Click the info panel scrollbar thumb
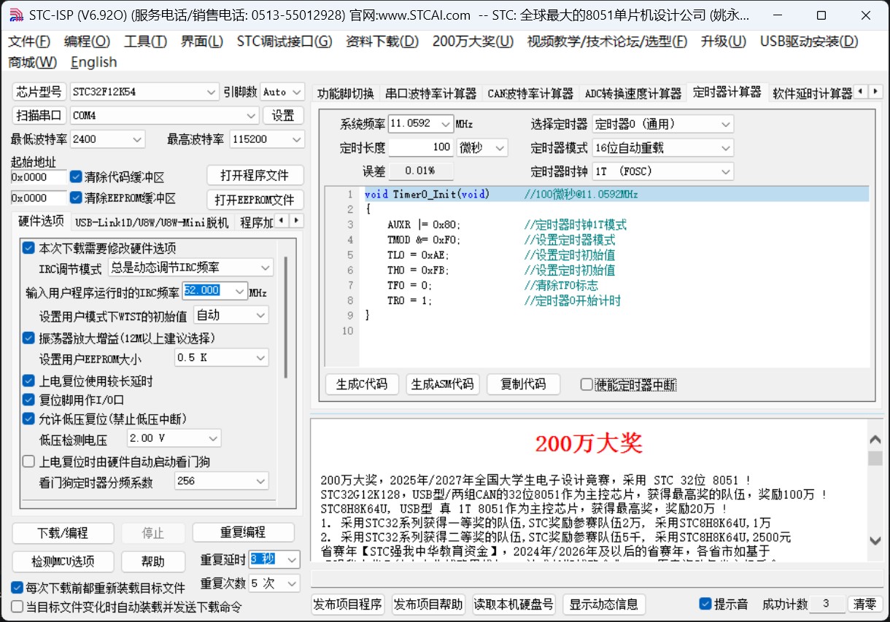The width and height of the screenshot is (890, 622). tap(875, 458)
